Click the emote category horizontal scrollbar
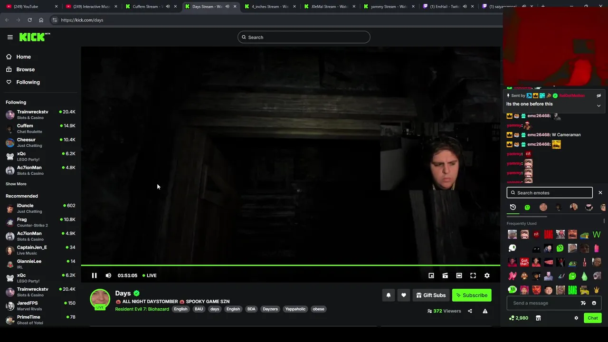 [x=527, y=217]
